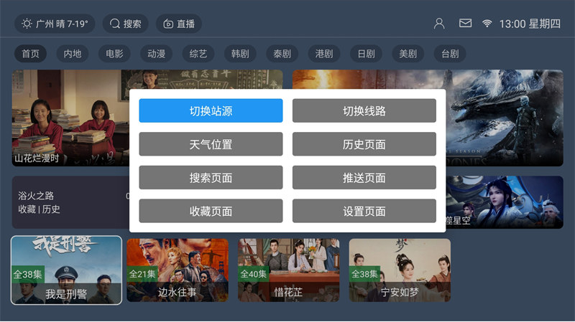Image resolution: width=575 pixels, height=322 pixels.
Task: Choose 切换线路 option
Action: tap(364, 110)
